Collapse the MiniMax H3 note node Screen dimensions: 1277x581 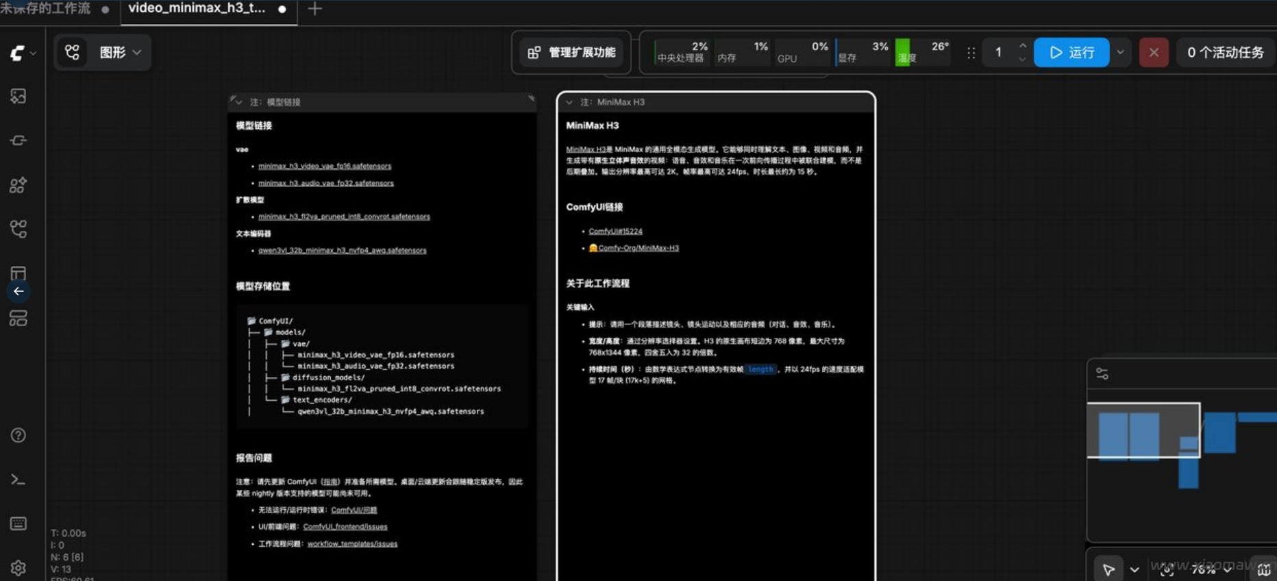[569, 102]
